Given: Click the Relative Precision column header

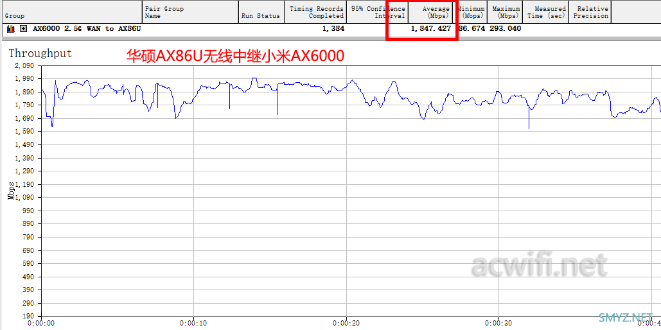Looking at the screenshot, I should (x=590, y=12).
